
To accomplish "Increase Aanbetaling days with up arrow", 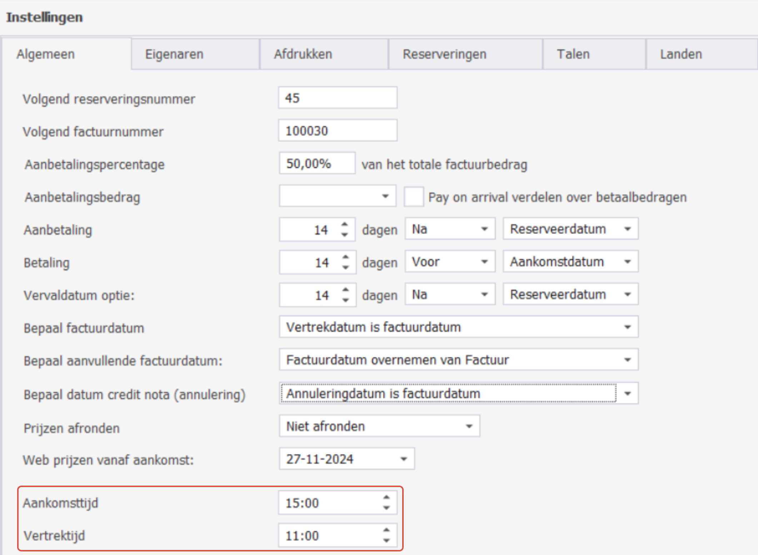I will [x=344, y=224].
